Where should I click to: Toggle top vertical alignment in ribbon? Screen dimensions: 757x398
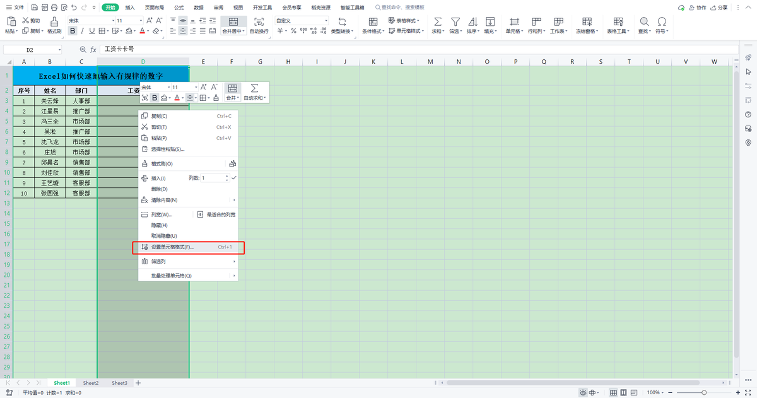tap(173, 21)
